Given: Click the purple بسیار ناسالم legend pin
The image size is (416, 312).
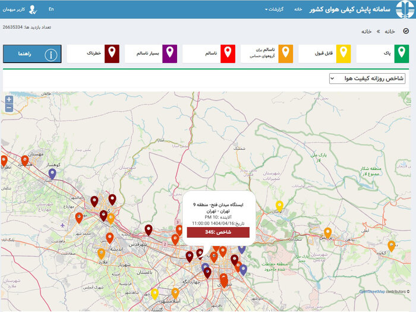Looking at the screenshot, I should [169, 53].
